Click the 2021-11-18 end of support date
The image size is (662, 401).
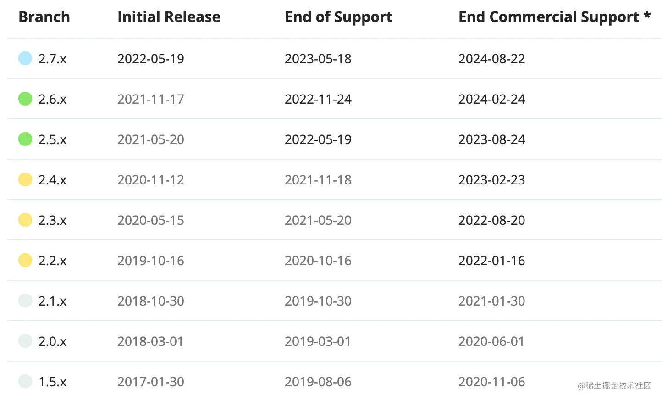318,180
